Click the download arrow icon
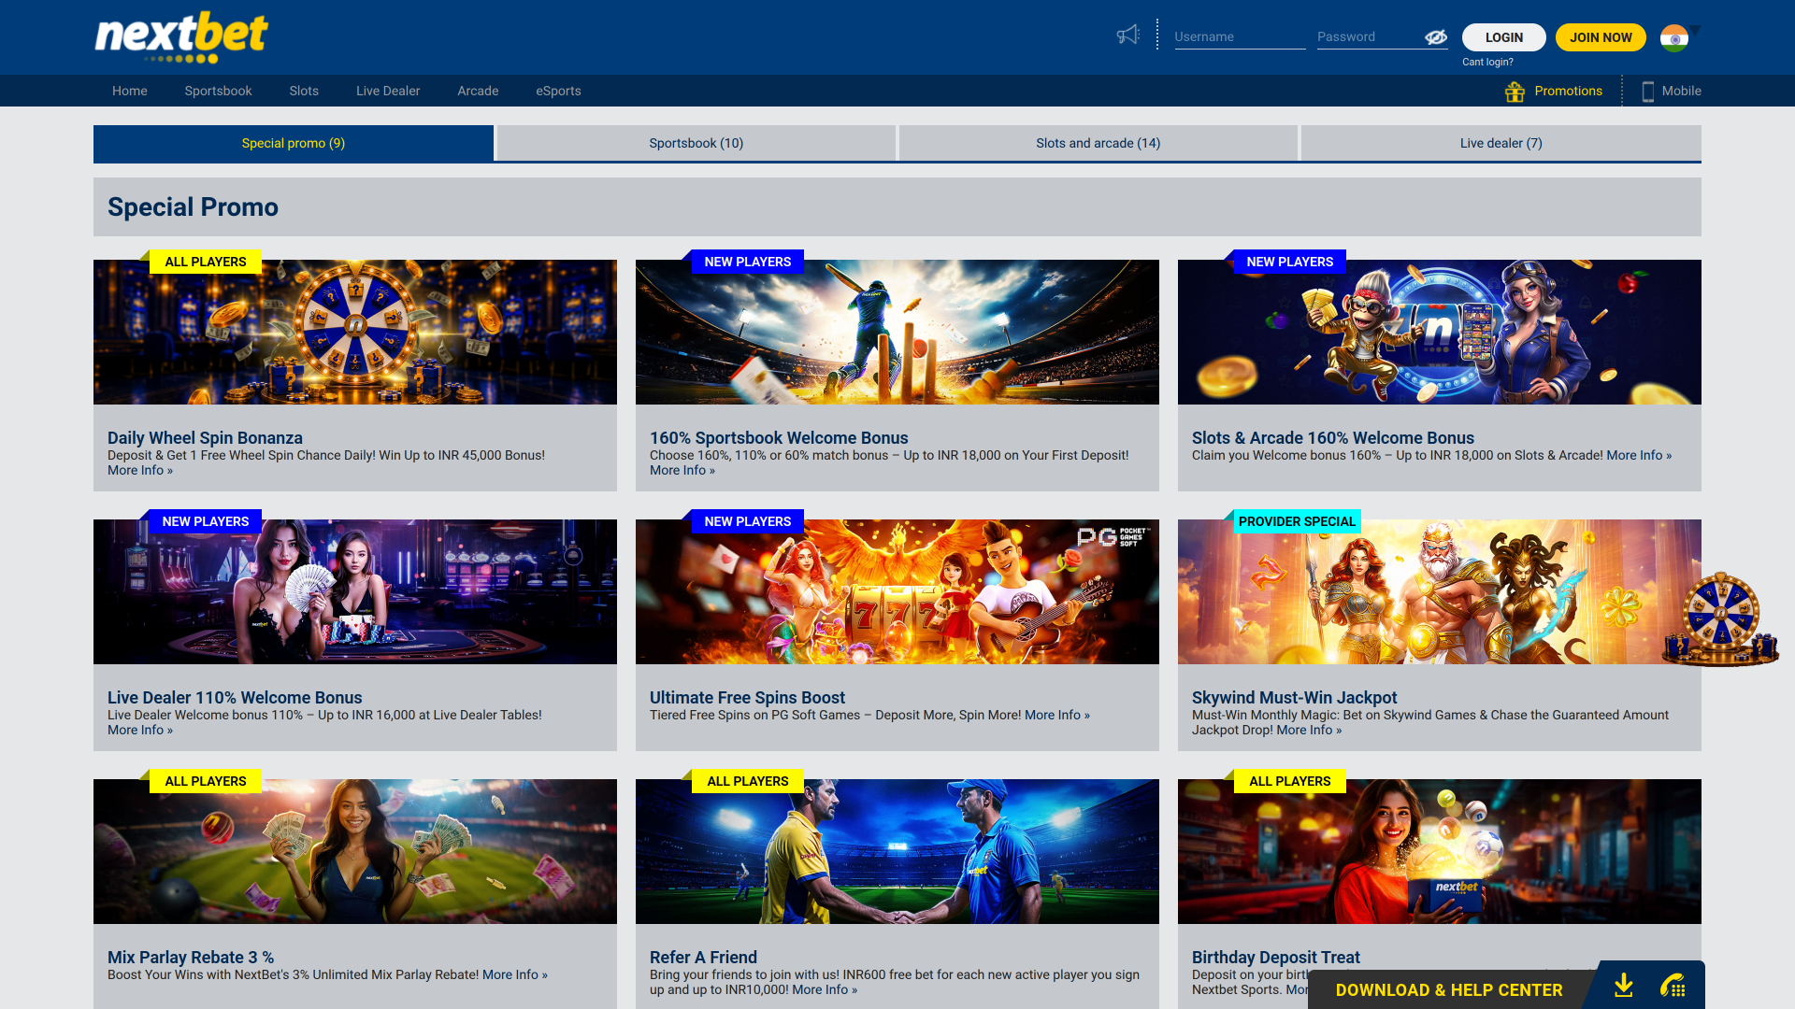 pos(1624,986)
